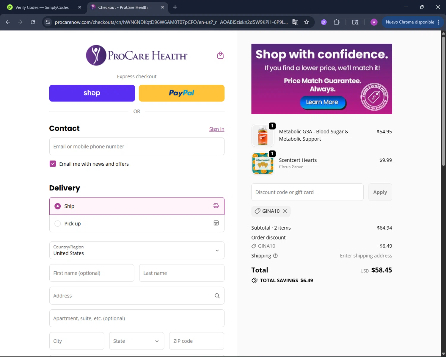
Task: Click the Scentcert Hearts product thumbnail
Action: tap(263, 163)
